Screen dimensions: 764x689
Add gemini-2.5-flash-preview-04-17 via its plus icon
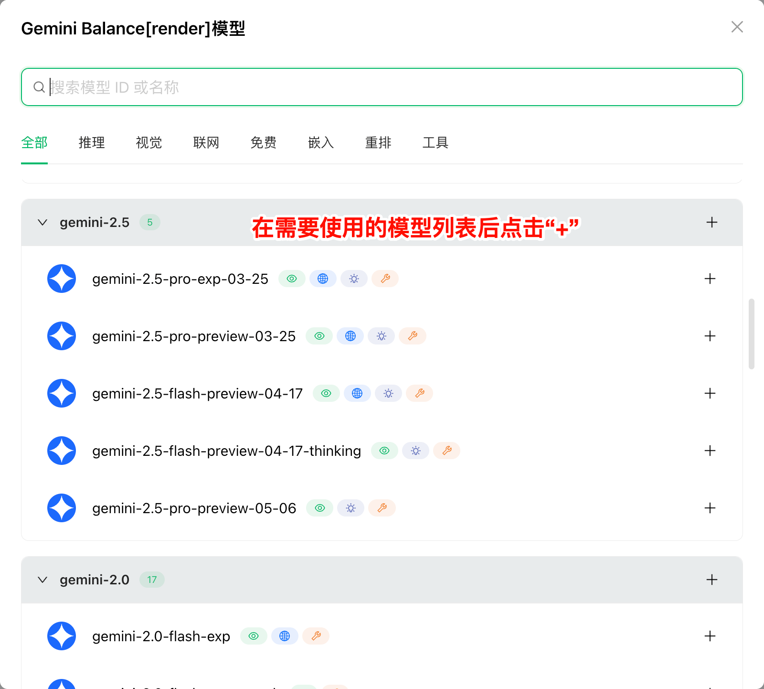coord(710,393)
